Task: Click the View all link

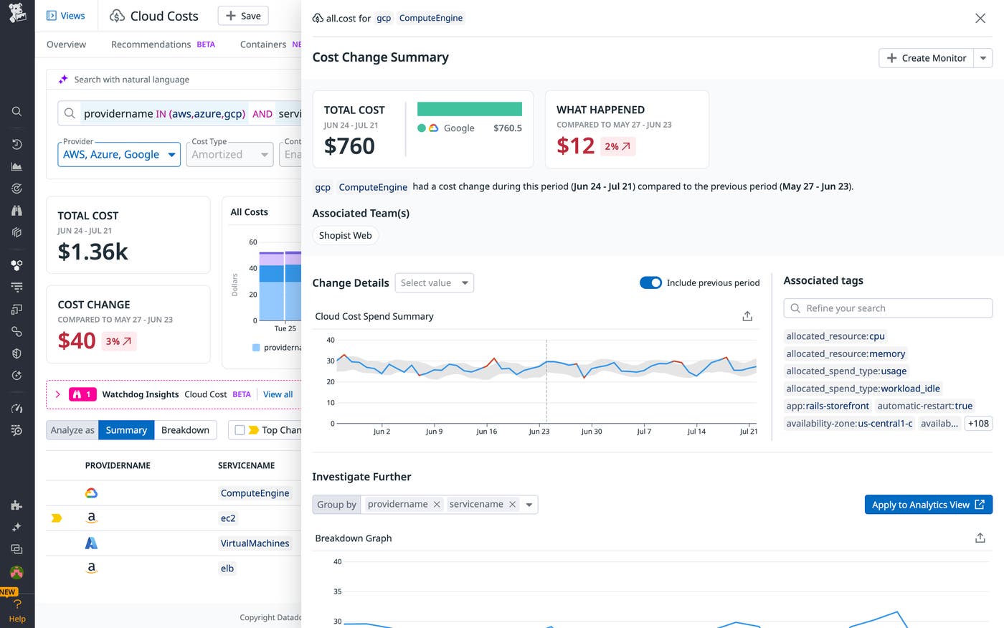Action: click(278, 394)
